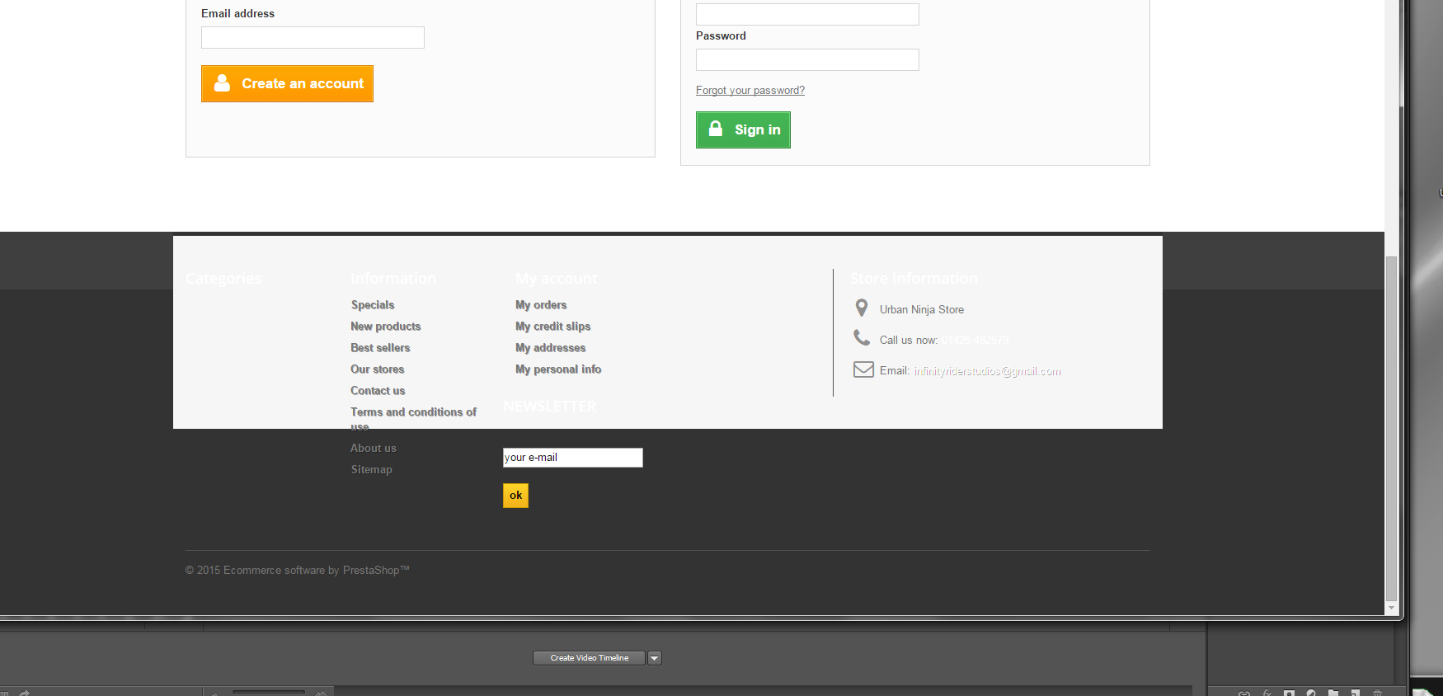Open the Best sellers footer link
Viewport: 1443px width, 696px height.
[380, 348]
